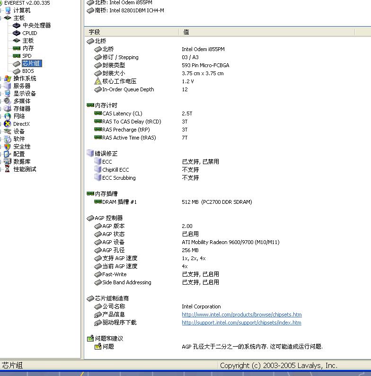Viewport: 371px width, 376px height.
Task: Click the AGP 设备 row
Action: point(187,242)
